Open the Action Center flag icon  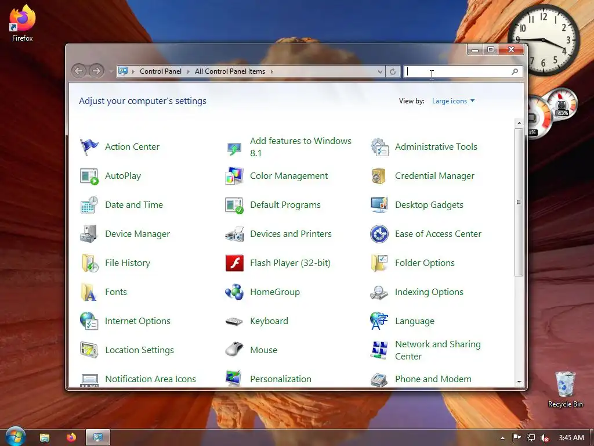coord(89,147)
